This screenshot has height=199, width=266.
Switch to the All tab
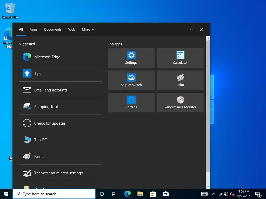(x=21, y=30)
